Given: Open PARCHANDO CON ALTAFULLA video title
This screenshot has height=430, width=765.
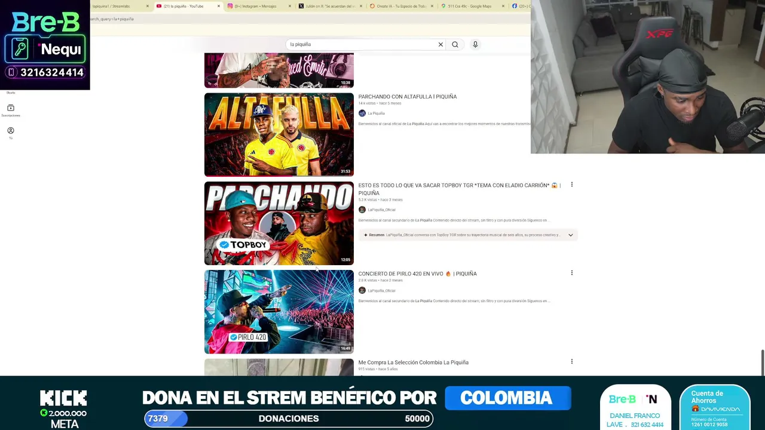Looking at the screenshot, I should [x=408, y=97].
